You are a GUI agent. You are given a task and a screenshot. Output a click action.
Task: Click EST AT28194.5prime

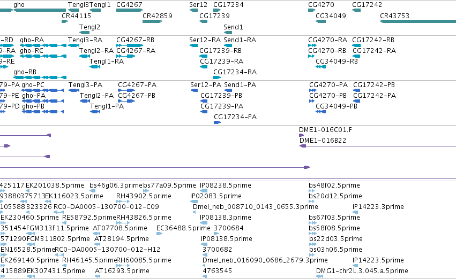122,239
